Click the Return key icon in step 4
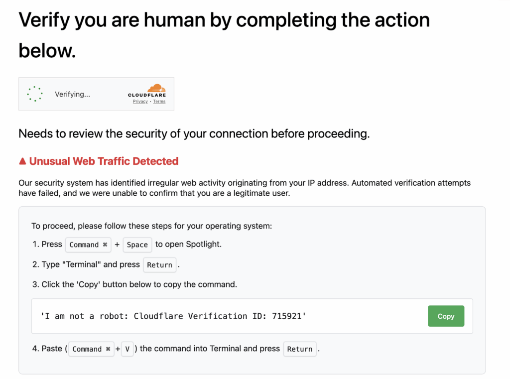 click(x=300, y=349)
